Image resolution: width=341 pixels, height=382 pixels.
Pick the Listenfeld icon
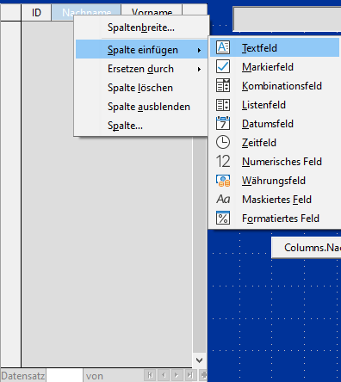pyautogui.click(x=223, y=105)
